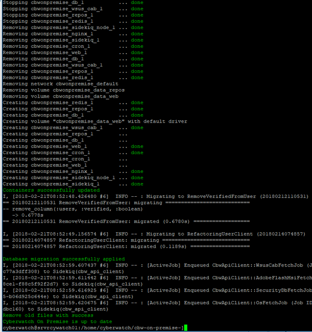This screenshot has height=332, width=312.
Task: Click 'Removing network cbwonpremise_default' line
Action: (60, 84)
